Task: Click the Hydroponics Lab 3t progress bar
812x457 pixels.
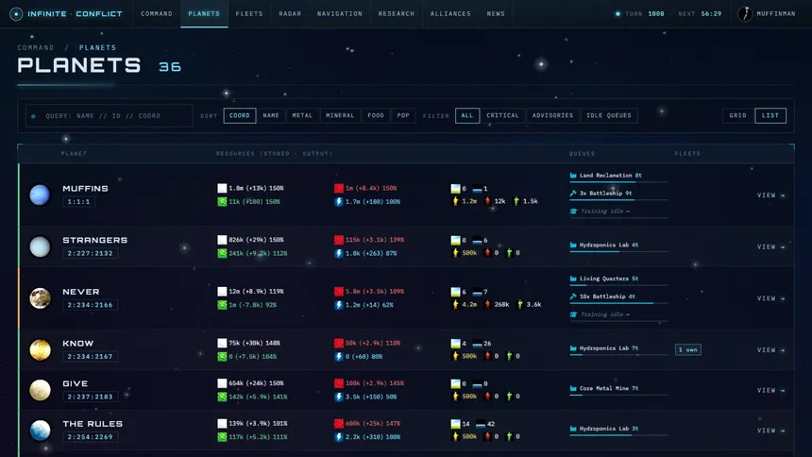Action: pos(618,435)
